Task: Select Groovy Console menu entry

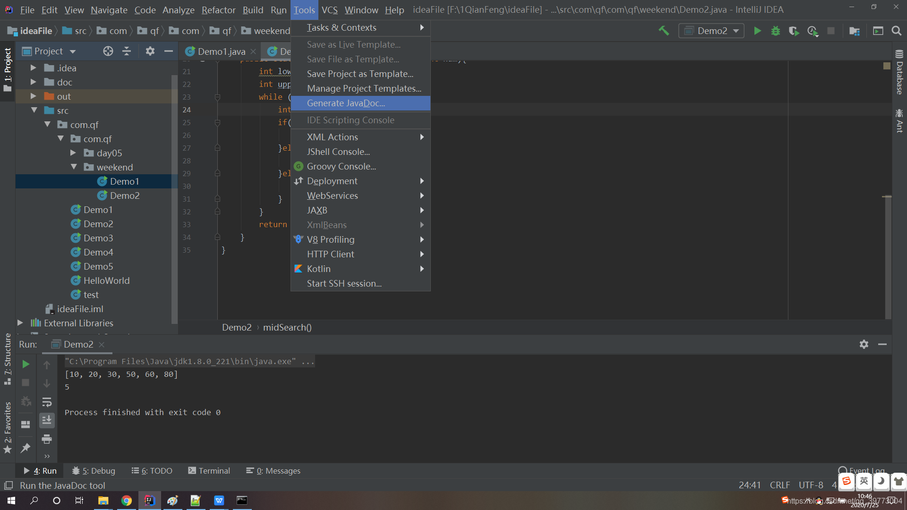Action: coord(360,166)
